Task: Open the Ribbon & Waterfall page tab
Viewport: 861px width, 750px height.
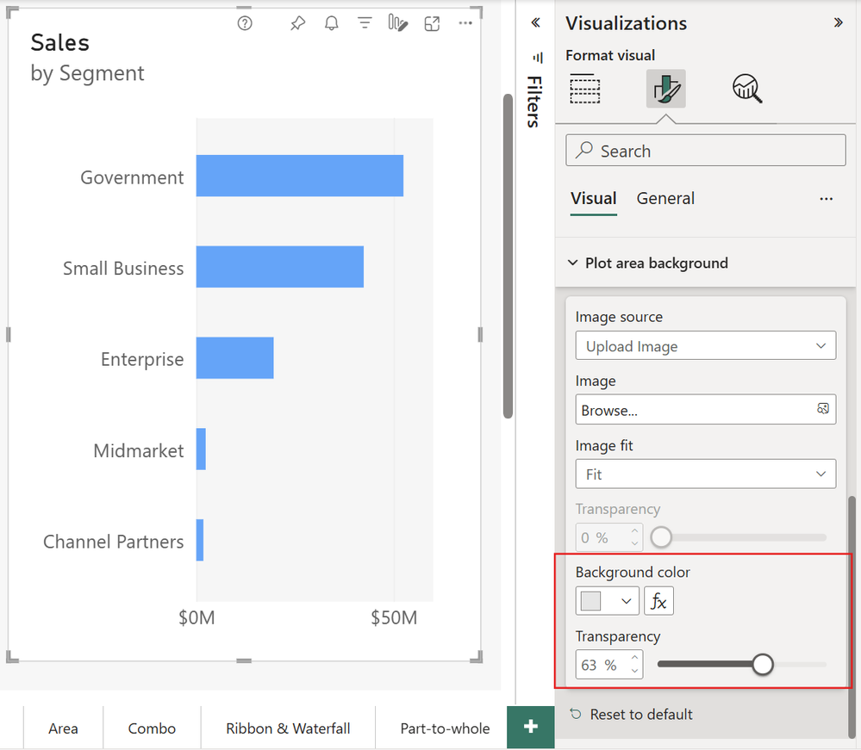Action: click(x=288, y=728)
